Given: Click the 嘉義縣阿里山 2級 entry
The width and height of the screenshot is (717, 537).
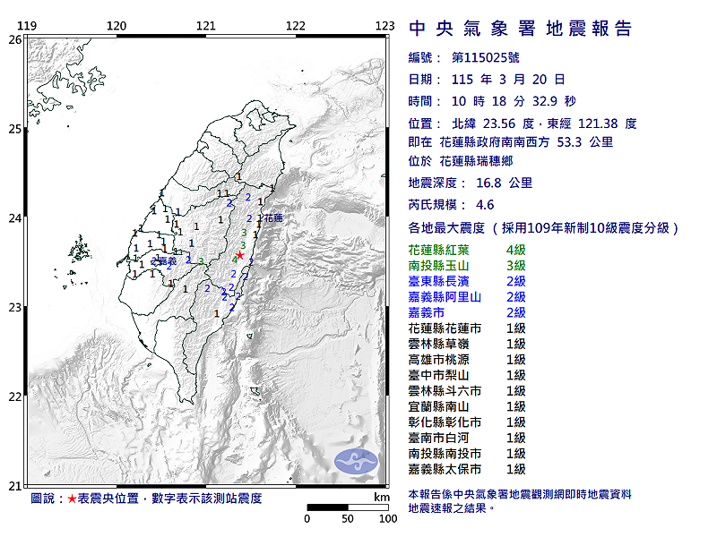Looking at the screenshot, I should tap(466, 296).
